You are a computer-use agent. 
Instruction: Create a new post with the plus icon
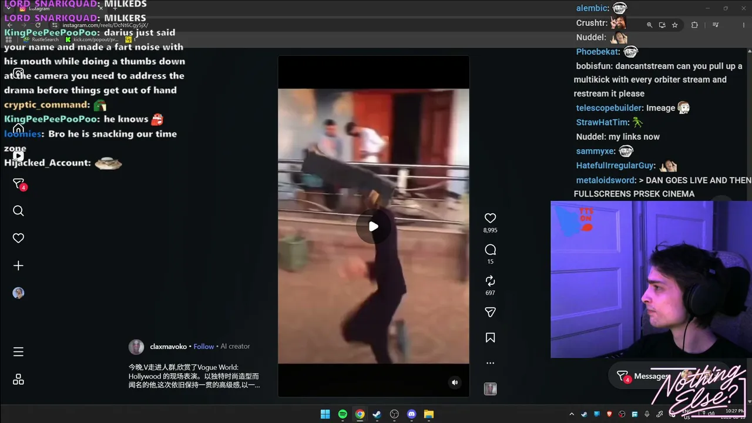coord(18,266)
